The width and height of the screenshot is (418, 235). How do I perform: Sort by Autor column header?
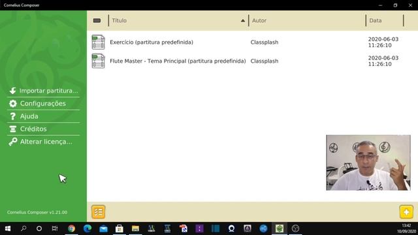pos(259,20)
